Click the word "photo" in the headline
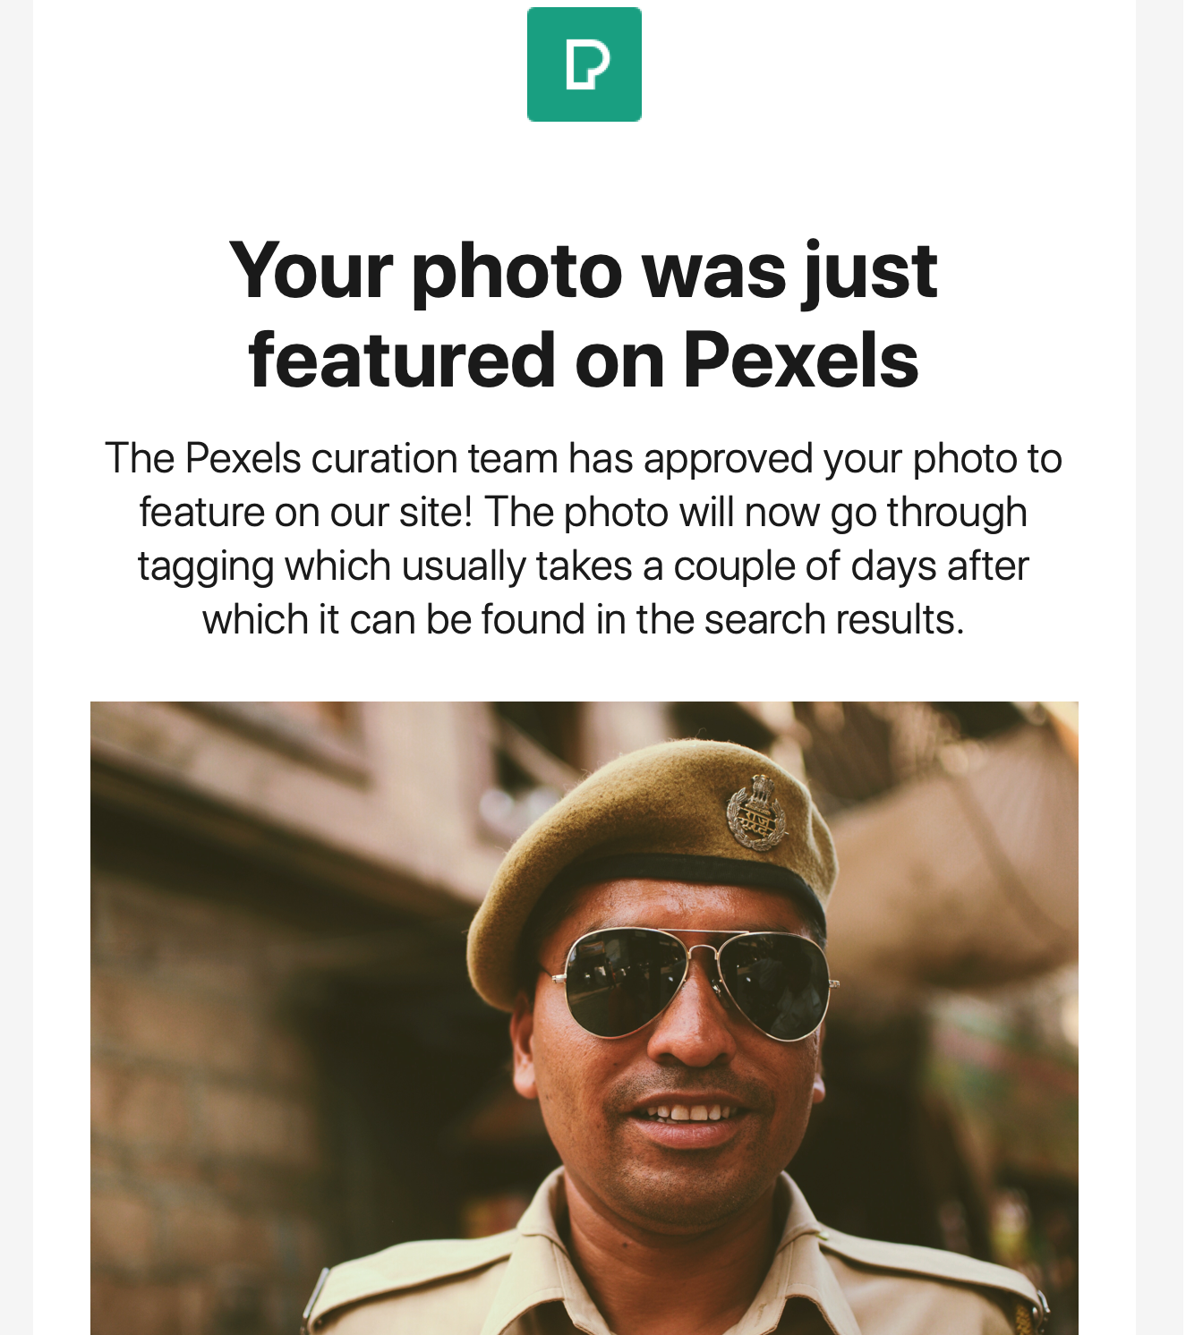Viewport: 1203px width, 1335px height. coord(516,270)
